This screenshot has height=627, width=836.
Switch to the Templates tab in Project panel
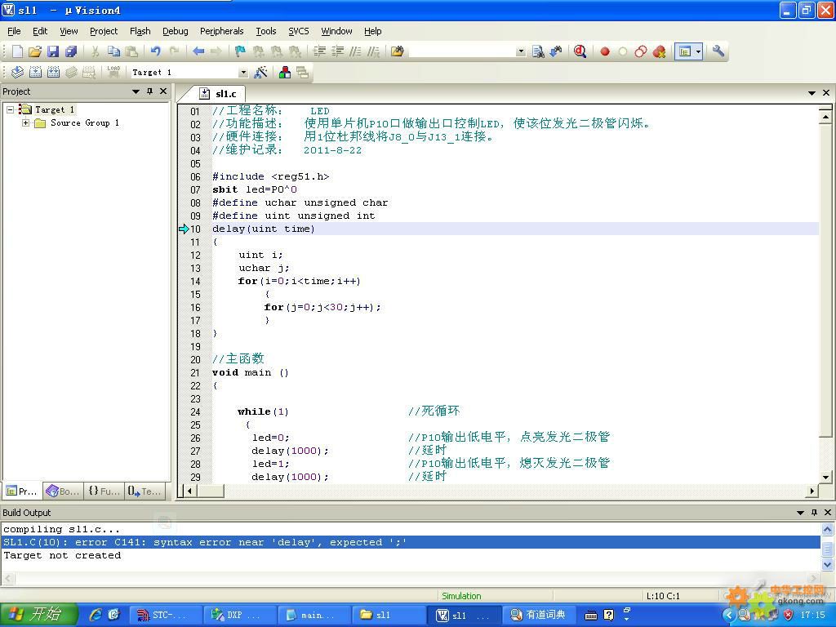point(144,491)
